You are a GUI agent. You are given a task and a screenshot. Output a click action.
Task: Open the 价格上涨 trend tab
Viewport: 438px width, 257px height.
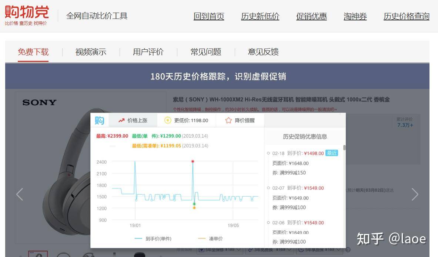133,120
